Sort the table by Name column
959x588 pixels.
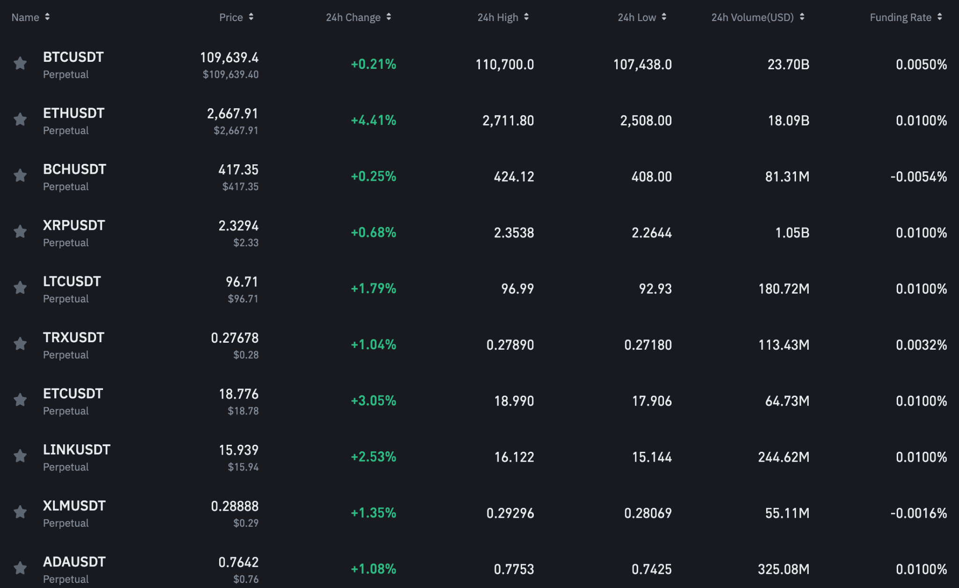(x=30, y=17)
